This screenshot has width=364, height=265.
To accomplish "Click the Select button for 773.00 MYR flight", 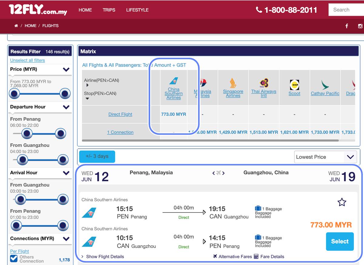I will point(340,241).
